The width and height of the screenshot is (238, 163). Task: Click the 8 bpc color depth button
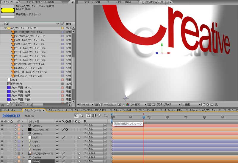[19, 105]
